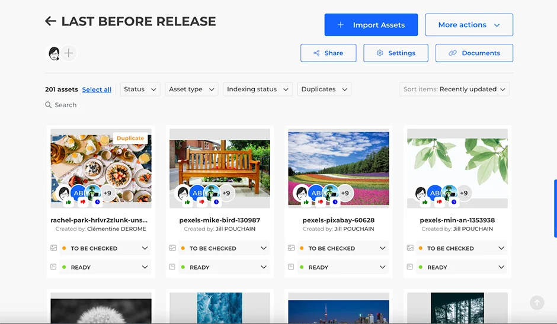
Task: Click AB reviewer avatar on pexels-min-an card
Action: click(x=435, y=193)
